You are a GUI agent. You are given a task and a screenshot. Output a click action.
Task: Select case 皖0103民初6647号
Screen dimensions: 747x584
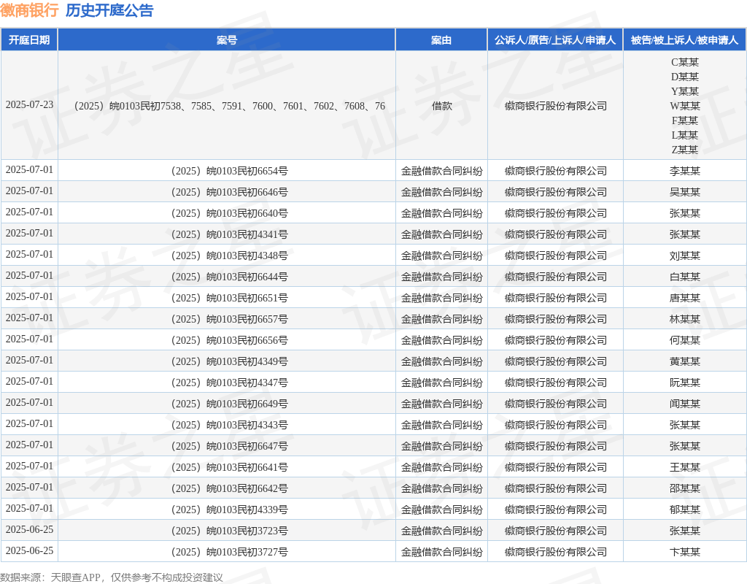pos(229,446)
